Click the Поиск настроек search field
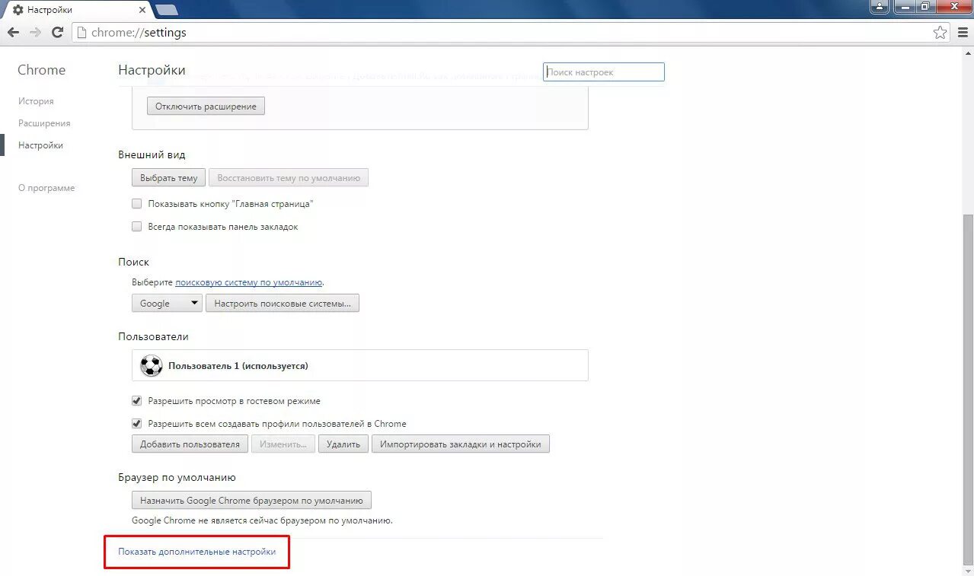The width and height of the screenshot is (974, 576). [604, 72]
